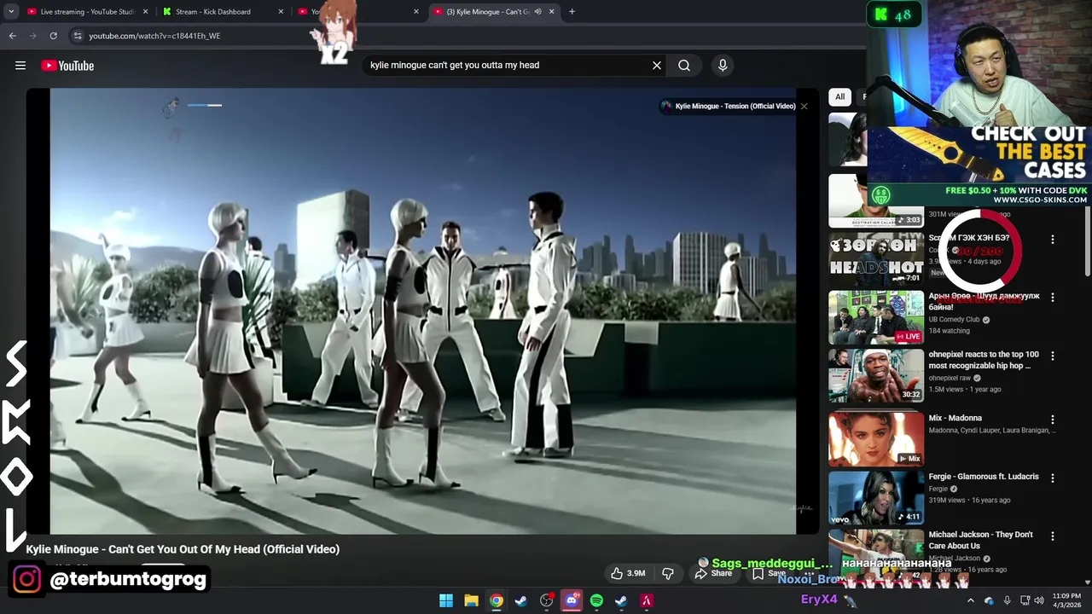Open Chrome tab search dropdown

(x=11, y=12)
